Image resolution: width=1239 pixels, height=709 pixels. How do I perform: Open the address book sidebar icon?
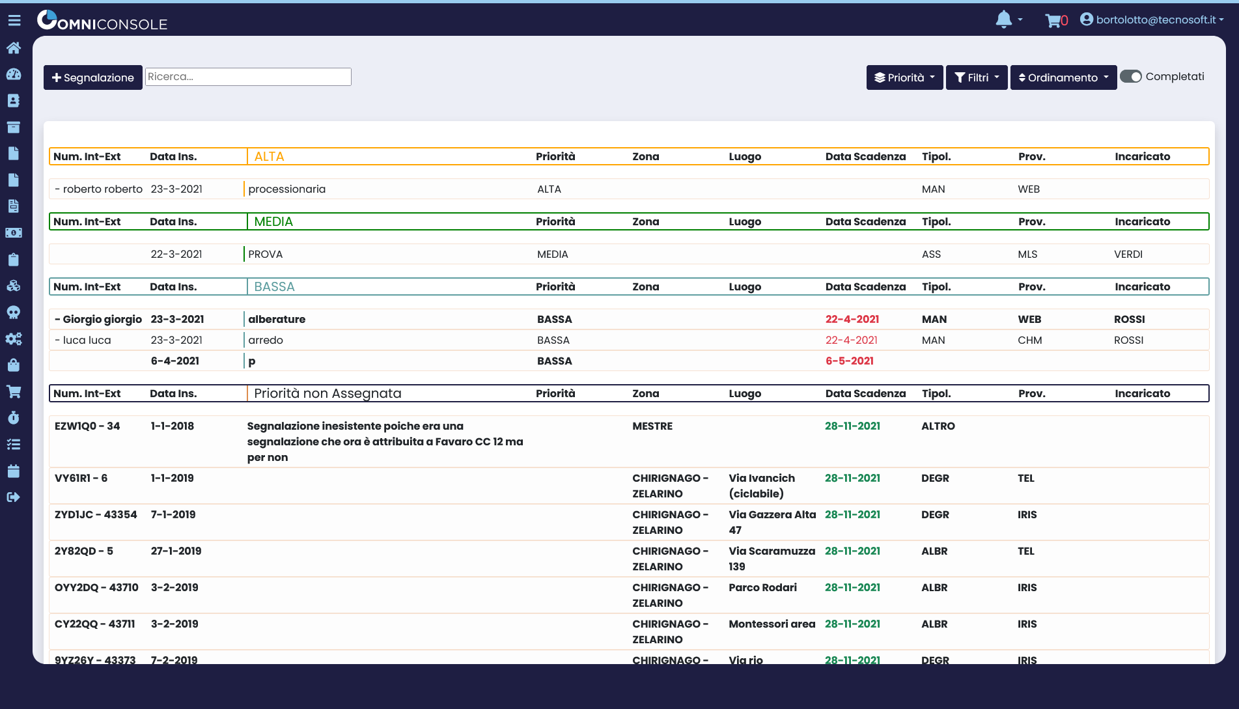pos(14,101)
